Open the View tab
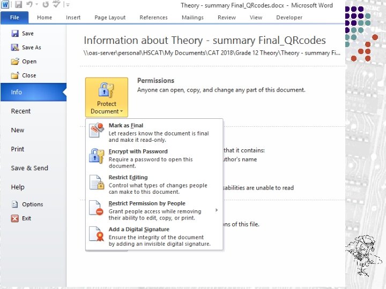This screenshot has height=289, width=386. [256, 18]
